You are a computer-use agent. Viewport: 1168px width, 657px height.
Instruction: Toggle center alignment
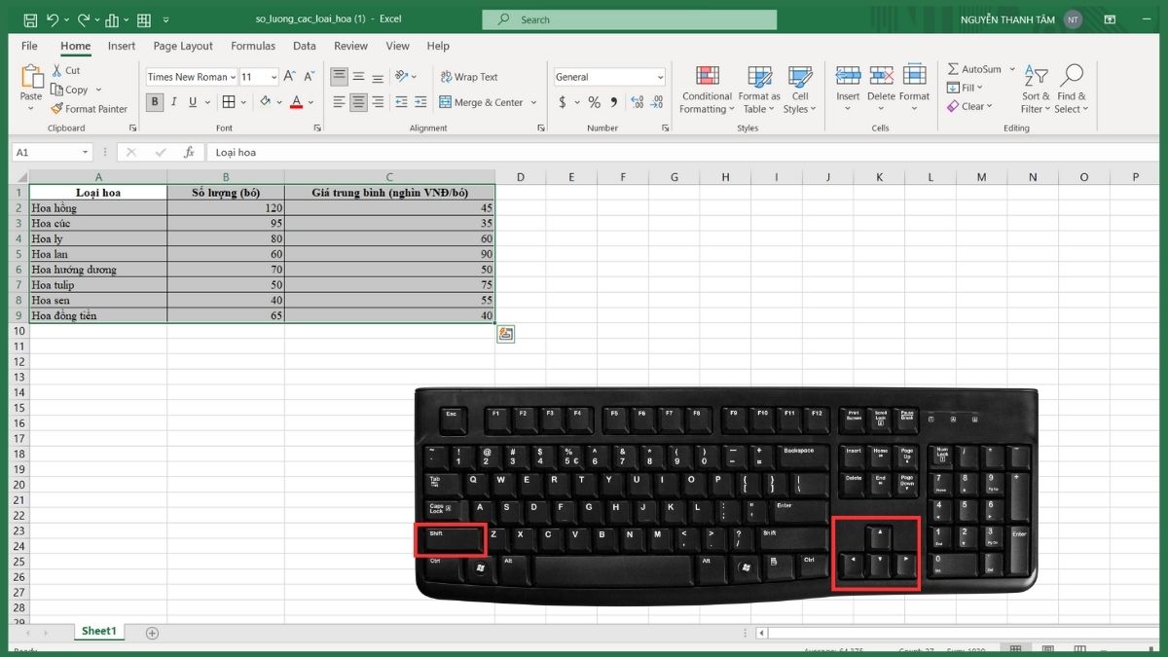[x=357, y=101]
